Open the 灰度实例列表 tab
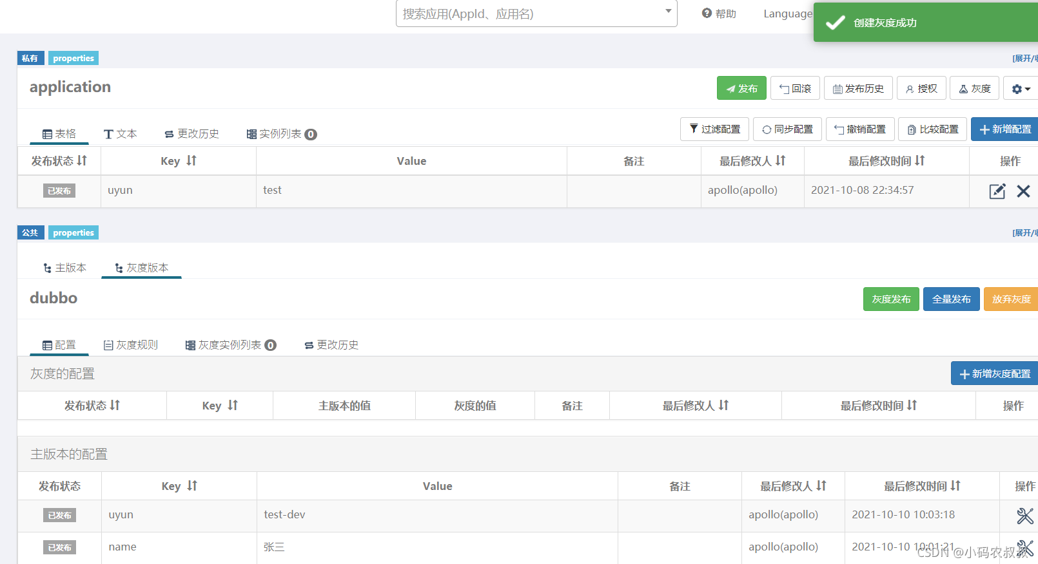This screenshot has width=1038, height=564. (x=231, y=345)
